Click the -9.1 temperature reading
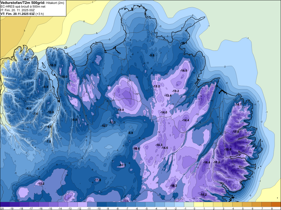Viewport: 281px width, 210px height. 28,108
